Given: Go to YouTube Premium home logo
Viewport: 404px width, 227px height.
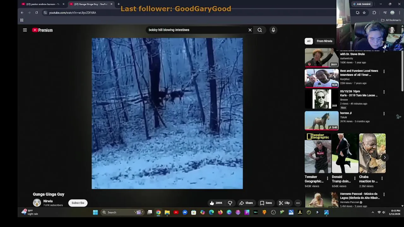Looking at the screenshot, I should point(42,30).
